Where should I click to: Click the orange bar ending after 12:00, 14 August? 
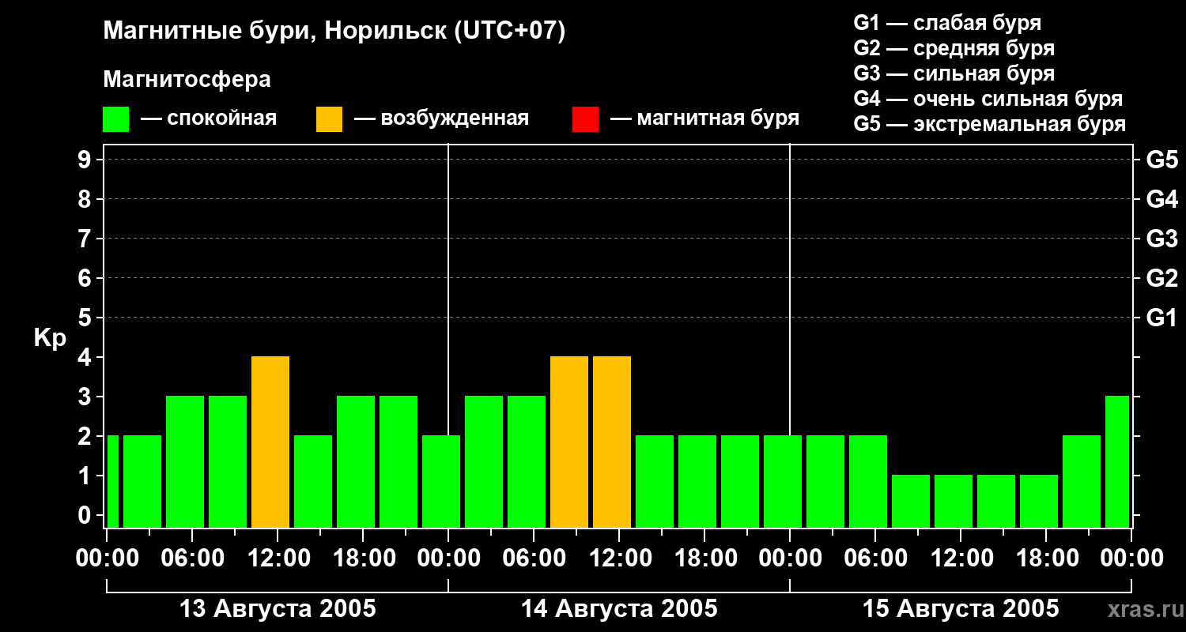(x=612, y=442)
